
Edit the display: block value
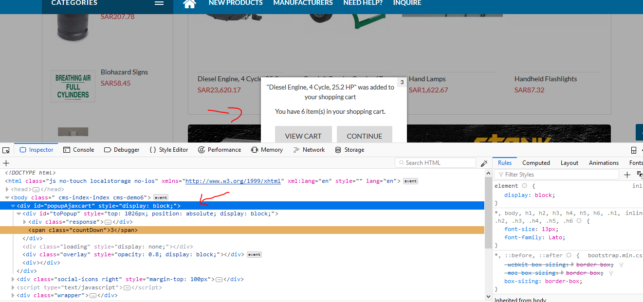(543, 195)
